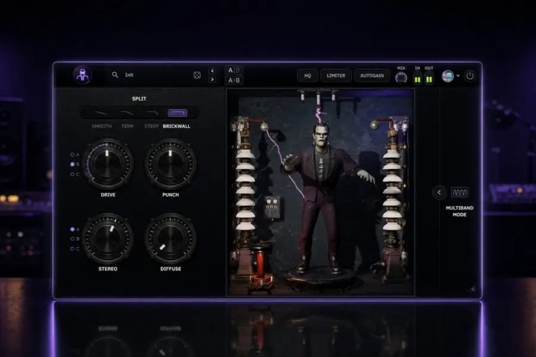The image size is (536, 357).
Task: Click the OUT level meter
Action: tap(429, 79)
